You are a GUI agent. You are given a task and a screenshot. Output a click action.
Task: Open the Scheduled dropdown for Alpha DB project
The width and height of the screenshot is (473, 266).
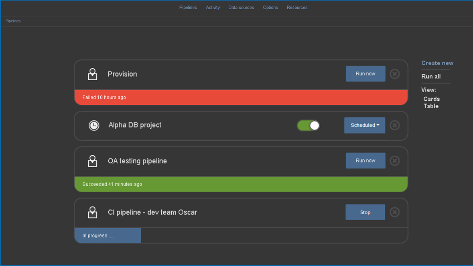pyautogui.click(x=364, y=125)
